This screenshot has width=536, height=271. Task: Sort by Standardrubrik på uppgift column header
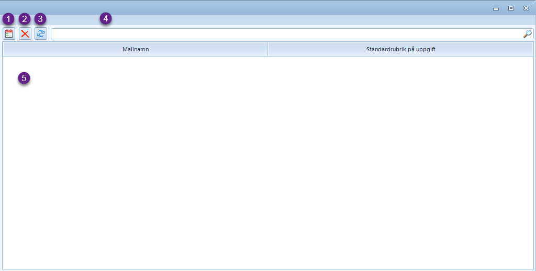(x=400, y=49)
